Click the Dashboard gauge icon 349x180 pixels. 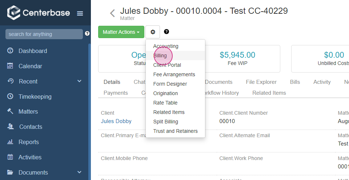point(10,51)
